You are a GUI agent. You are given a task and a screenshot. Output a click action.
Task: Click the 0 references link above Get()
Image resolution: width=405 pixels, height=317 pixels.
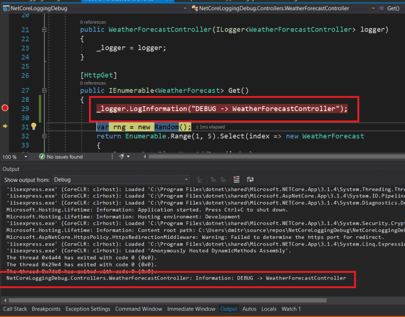[x=93, y=83]
